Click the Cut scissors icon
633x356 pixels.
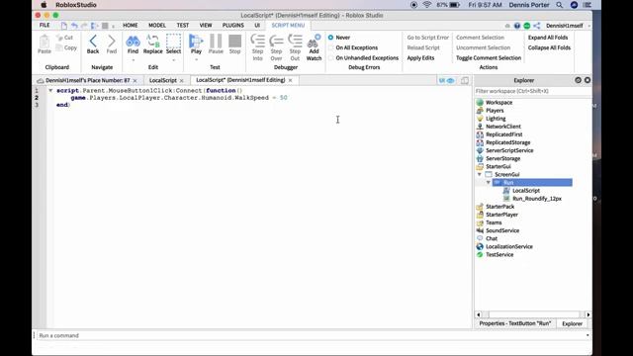click(x=59, y=38)
